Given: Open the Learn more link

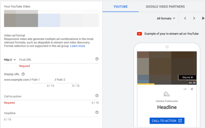Looking at the screenshot, I should click(78, 46).
